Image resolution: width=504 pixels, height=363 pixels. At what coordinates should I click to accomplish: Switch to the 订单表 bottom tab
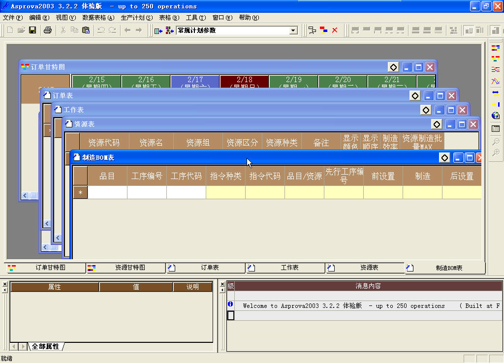click(x=206, y=268)
